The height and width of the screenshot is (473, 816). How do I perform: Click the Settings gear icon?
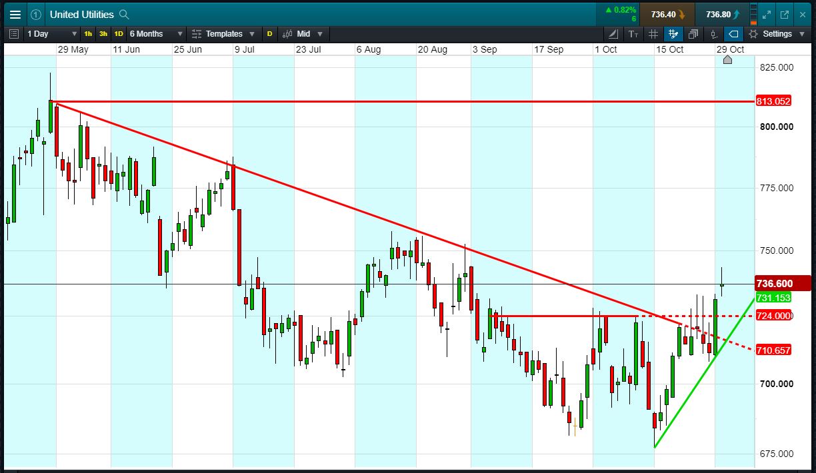[x=753, y=34]
